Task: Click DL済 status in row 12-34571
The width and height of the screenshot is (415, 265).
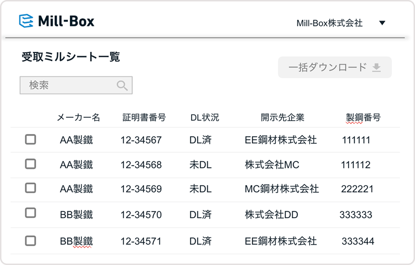Action: (200, 241)
